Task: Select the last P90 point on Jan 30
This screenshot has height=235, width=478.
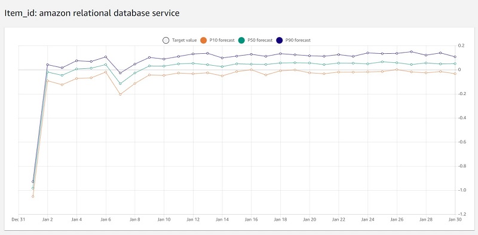Action: click(x=455, y=57)
